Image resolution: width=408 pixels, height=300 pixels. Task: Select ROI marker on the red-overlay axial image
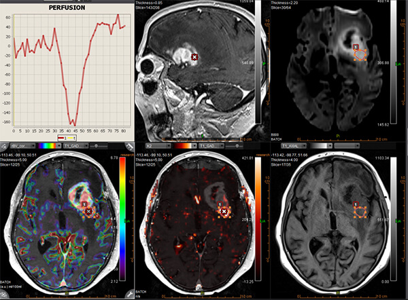click(224, 212)
